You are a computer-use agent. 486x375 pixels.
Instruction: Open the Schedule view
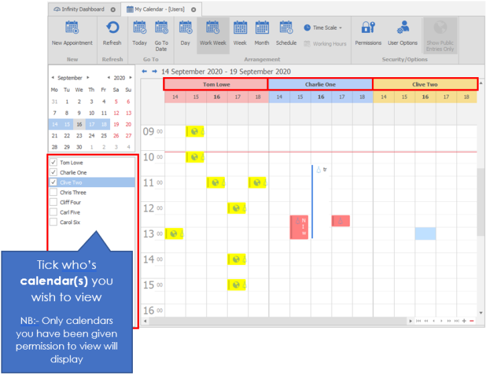[x=286, y=29]
